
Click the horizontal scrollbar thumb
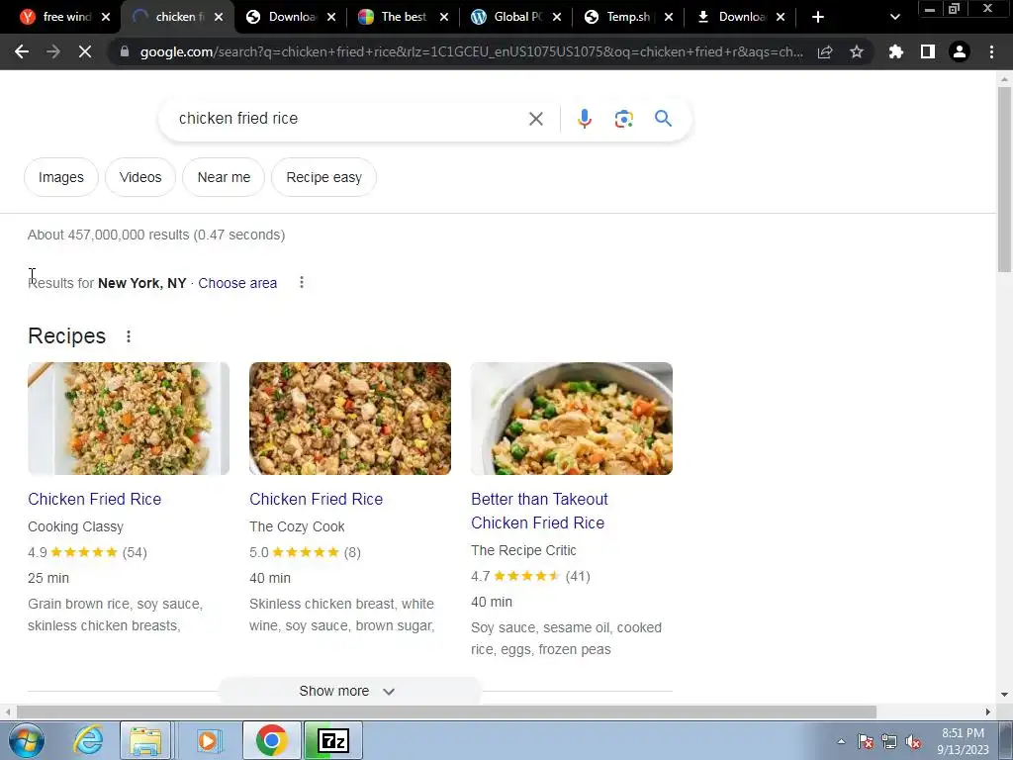446,712
